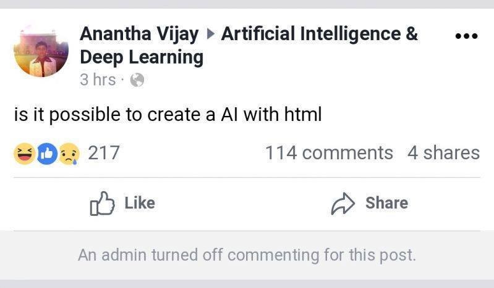Viewport: 494px width, 288px height.
Task: Click the Deep Learning group name text
Action: (142, 57)
